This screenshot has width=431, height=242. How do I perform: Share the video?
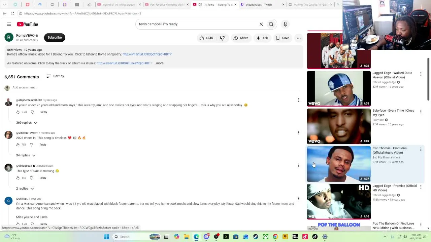[x=241, y=38]
